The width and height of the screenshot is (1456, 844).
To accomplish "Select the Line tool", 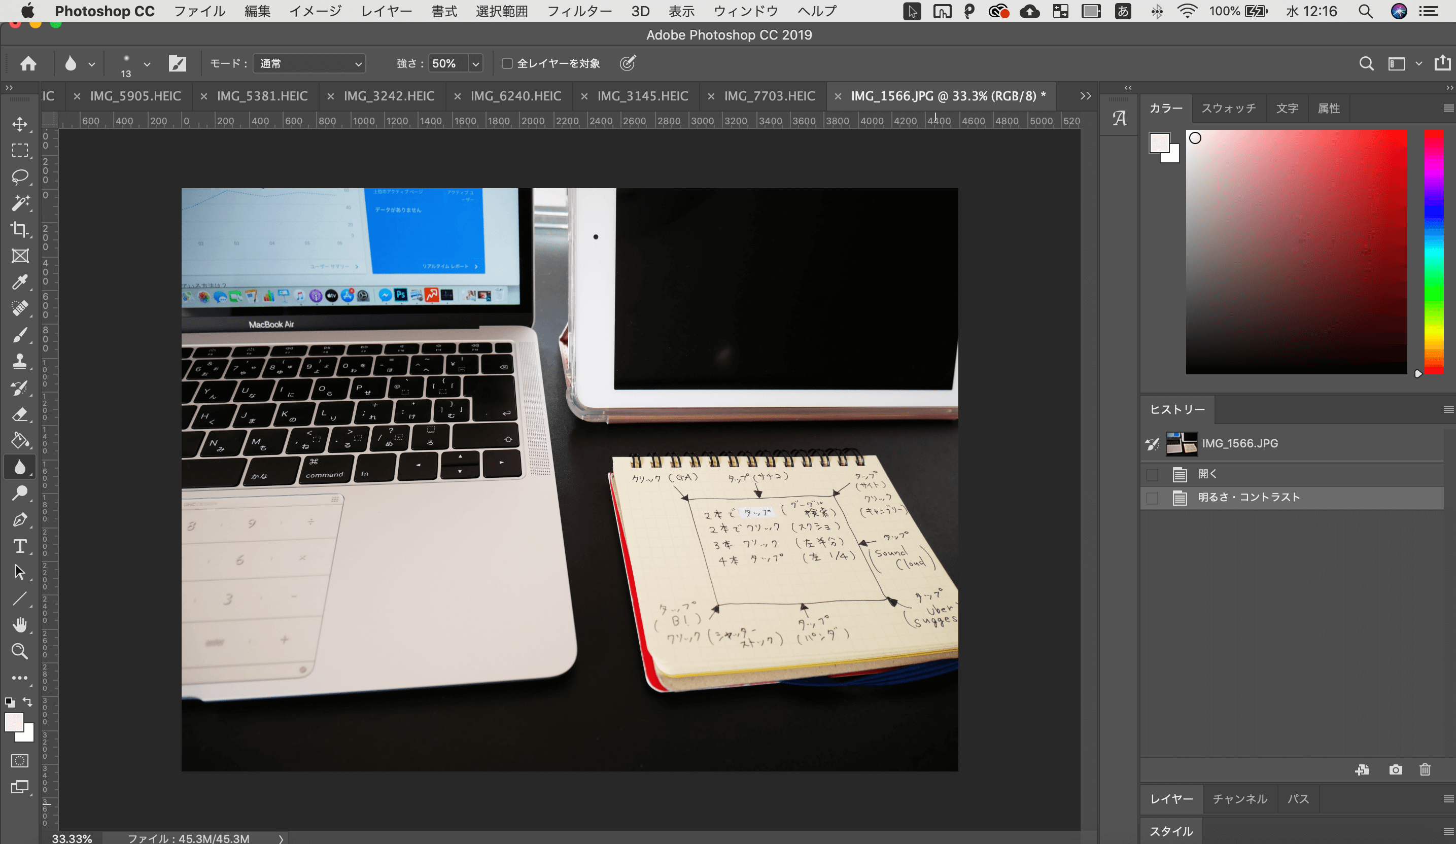I will (x=20, y=599).
